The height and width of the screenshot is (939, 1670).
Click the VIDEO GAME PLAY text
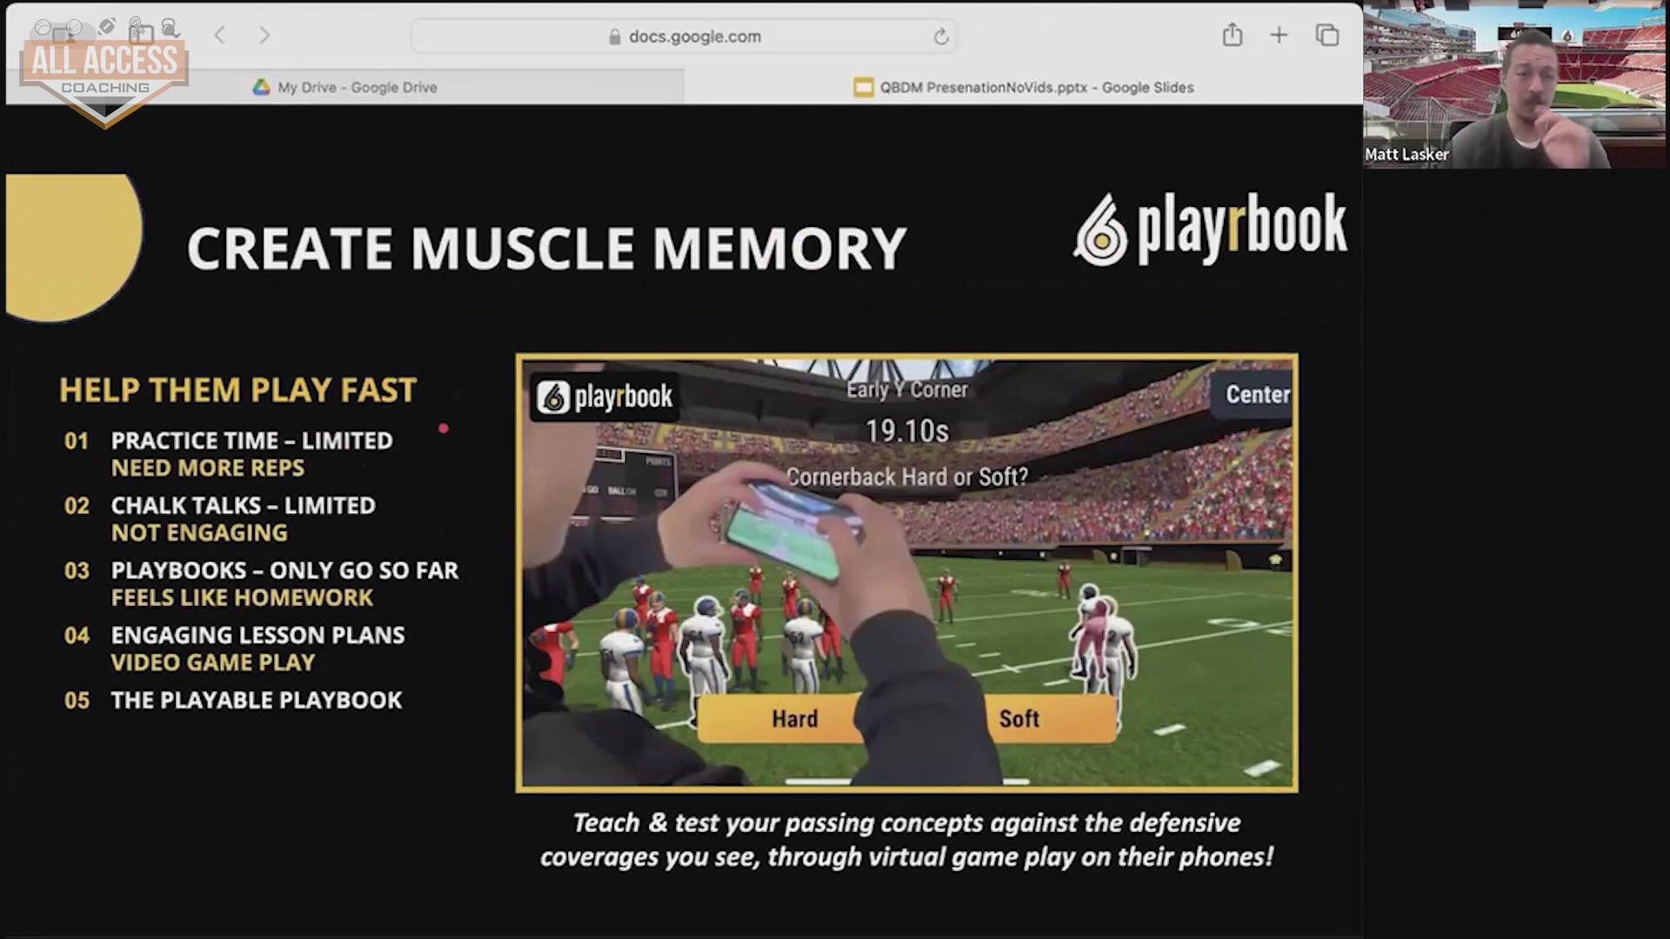click(213, 663)
